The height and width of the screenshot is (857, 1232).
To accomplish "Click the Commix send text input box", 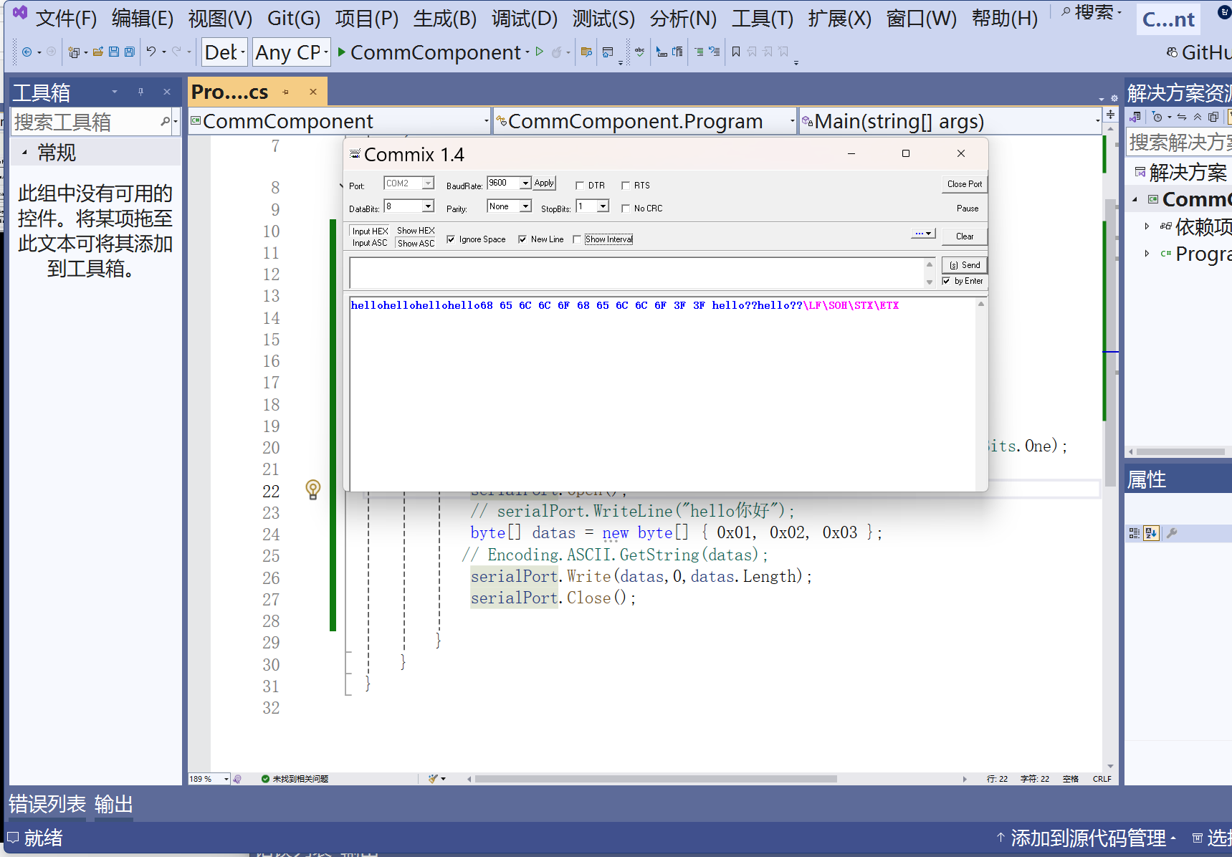I will [x=636, y=273].
